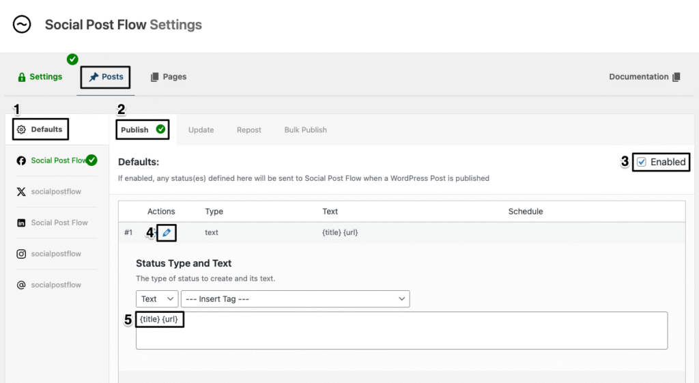This screenshot has width=699, height=383.
Task: Click the Actions column header
Action: 161,212
